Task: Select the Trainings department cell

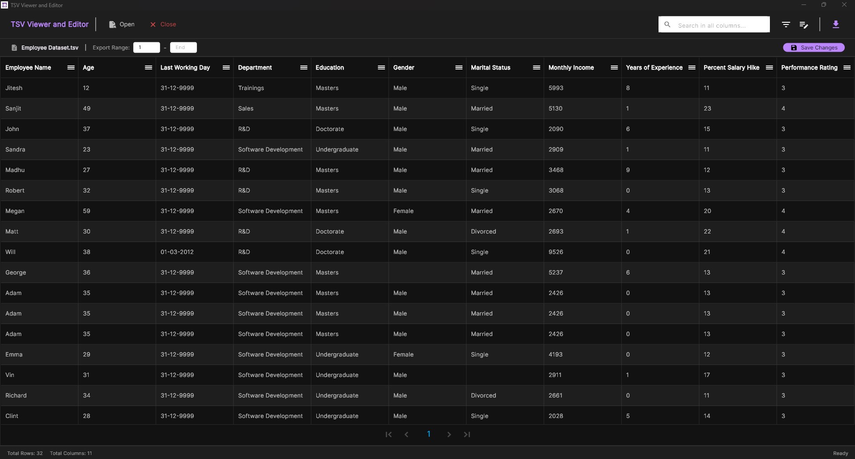Action: tap(272, 88)
